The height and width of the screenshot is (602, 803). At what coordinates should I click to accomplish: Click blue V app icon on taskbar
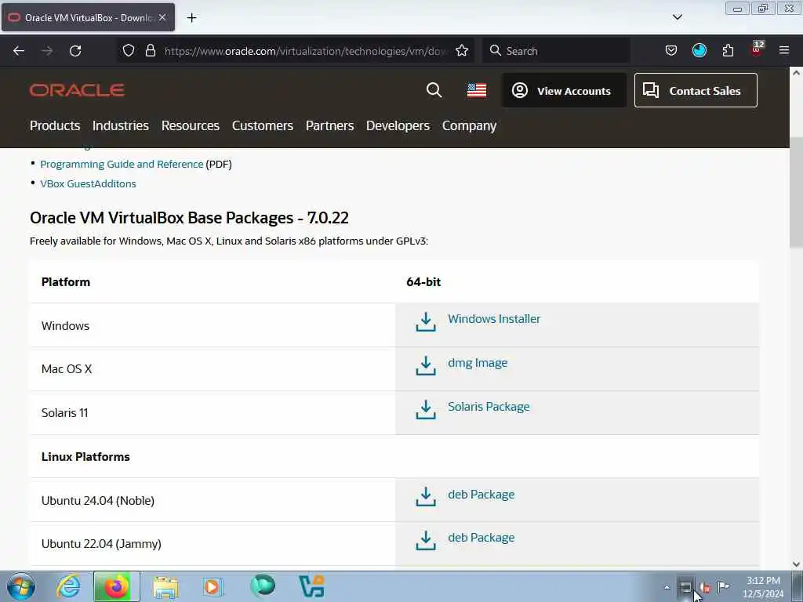[312, 586]
